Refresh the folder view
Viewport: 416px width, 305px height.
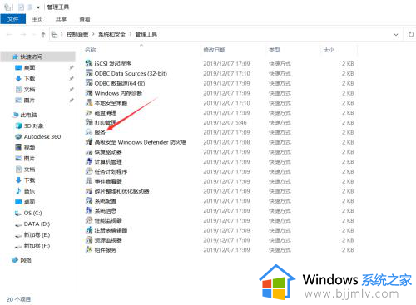point(411,35)
